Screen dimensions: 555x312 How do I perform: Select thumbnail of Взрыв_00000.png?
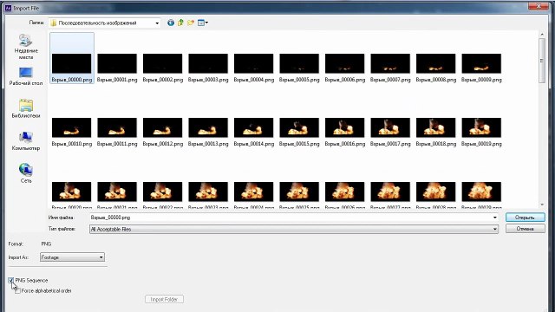71,63
